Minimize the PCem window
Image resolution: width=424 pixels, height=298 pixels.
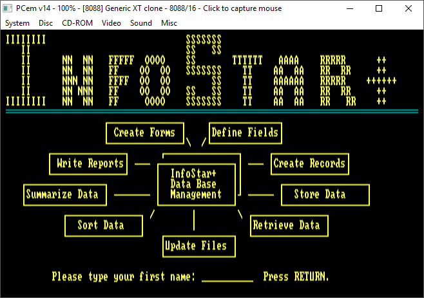tap(350, 8)
